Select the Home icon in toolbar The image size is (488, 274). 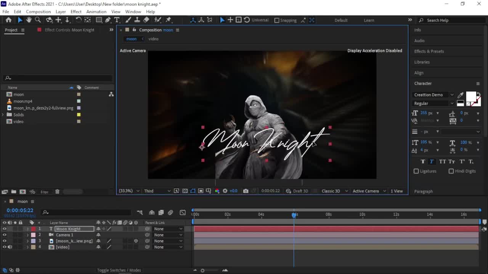point(8,20)
